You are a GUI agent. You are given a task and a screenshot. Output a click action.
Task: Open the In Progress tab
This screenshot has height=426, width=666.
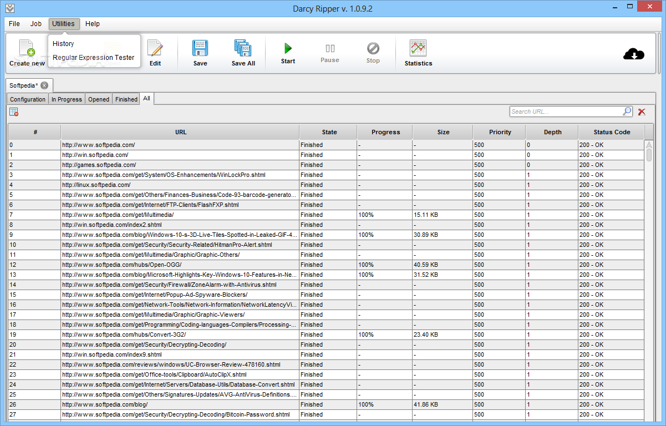[67, 99]
